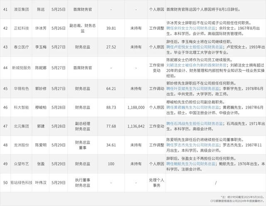Select the name 郭妙修
Image resolution: width=266 pixels, height=206 pixels.
point(41,89)
